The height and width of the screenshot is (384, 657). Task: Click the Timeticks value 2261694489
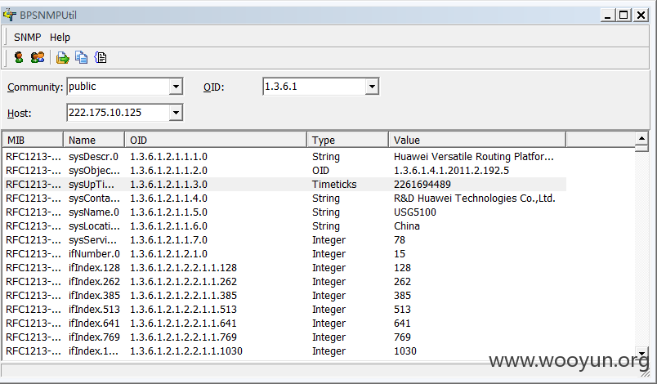(x=422, y=185)
